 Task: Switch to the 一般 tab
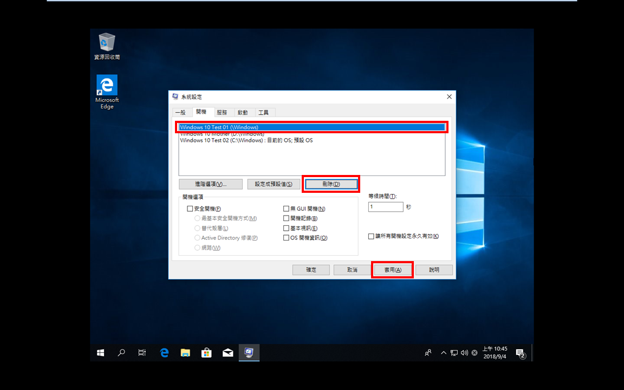tap(181, 113)
